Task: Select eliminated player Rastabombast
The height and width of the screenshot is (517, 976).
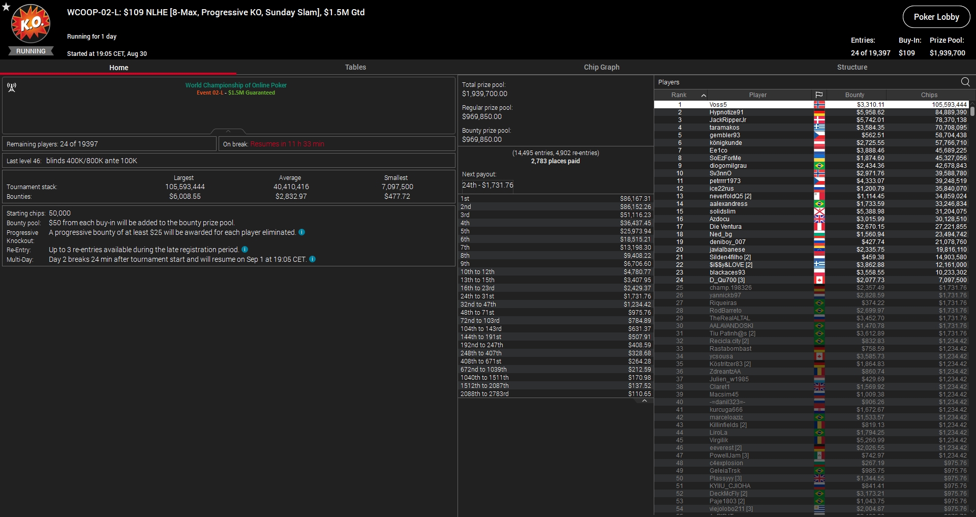Action: coord(811,349)
